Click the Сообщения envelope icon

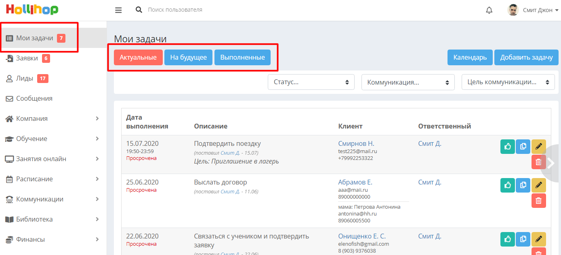[x=9, y=99]
